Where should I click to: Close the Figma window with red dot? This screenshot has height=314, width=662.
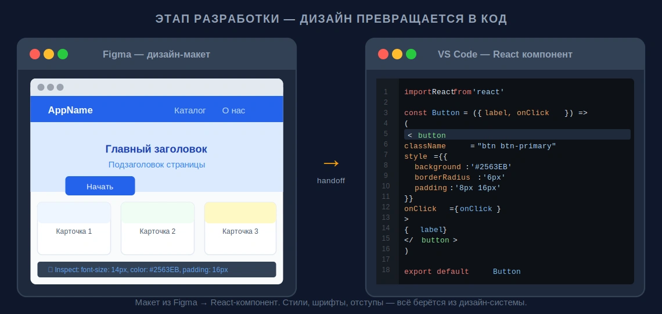[x=35, y=54]
